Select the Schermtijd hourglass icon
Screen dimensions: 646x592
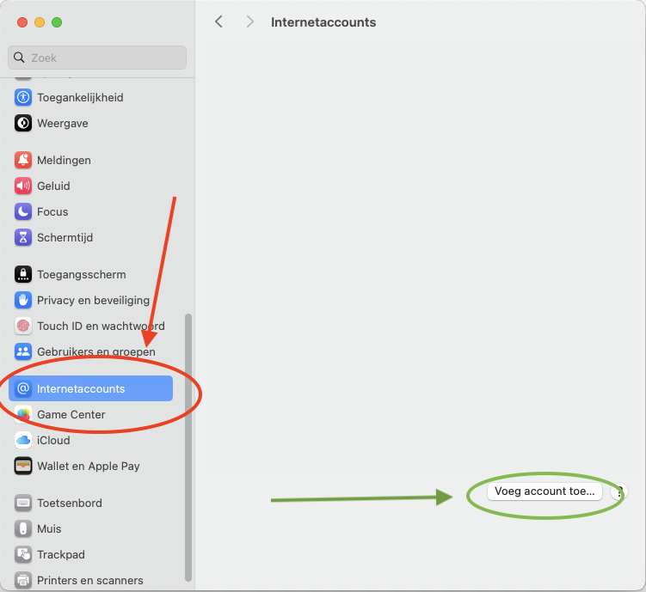[23, 237]
